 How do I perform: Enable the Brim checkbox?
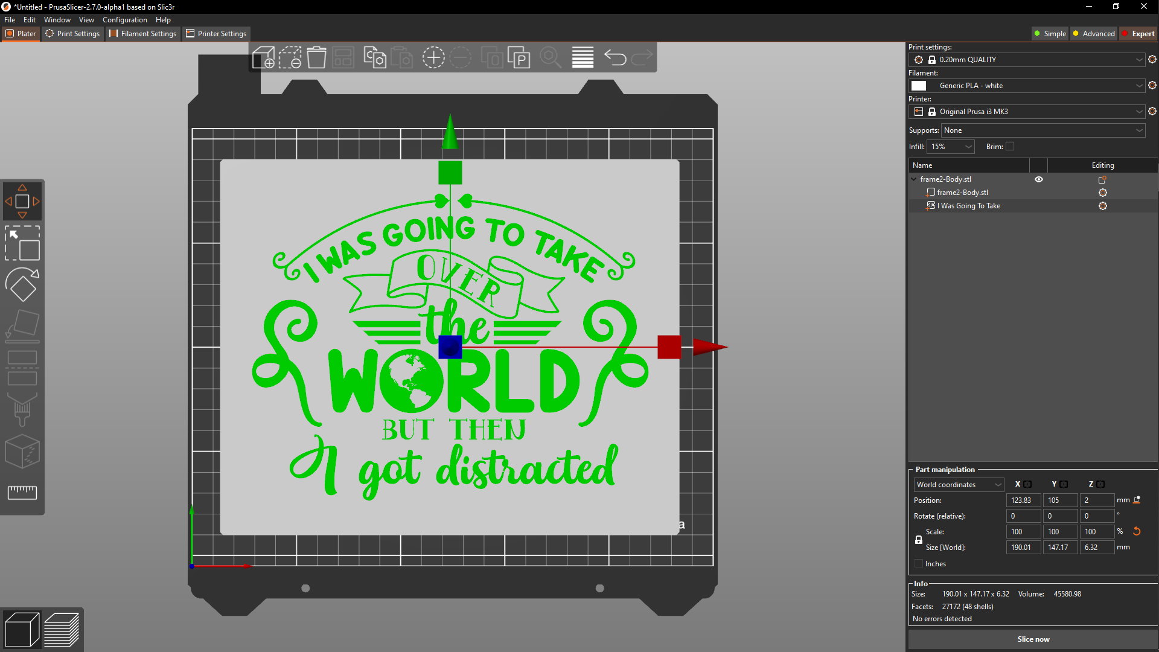click(1010, 146)
